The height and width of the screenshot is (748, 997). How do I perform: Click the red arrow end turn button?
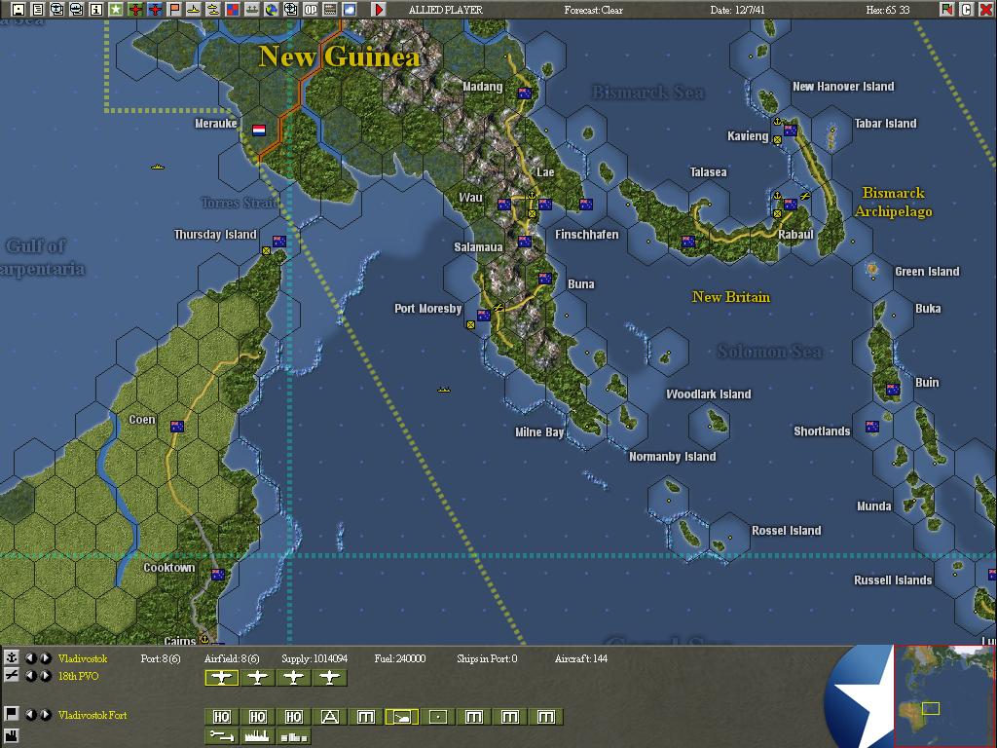tap(379, 9)
